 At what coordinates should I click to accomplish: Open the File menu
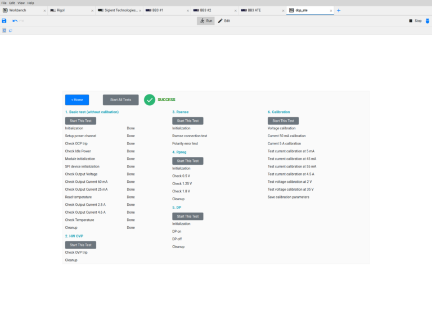4,3
